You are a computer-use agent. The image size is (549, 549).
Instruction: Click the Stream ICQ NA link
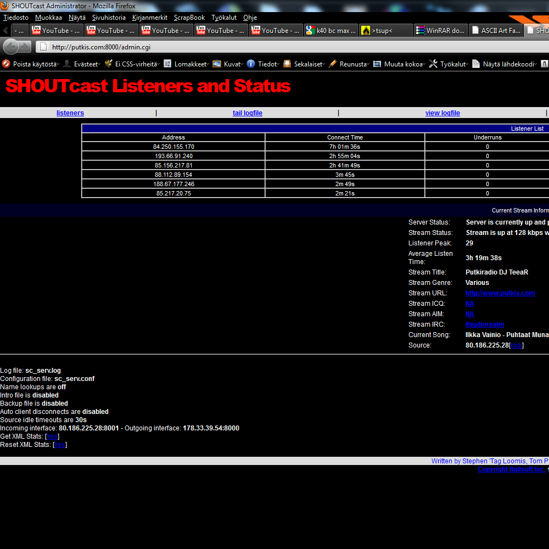(469, 304)
